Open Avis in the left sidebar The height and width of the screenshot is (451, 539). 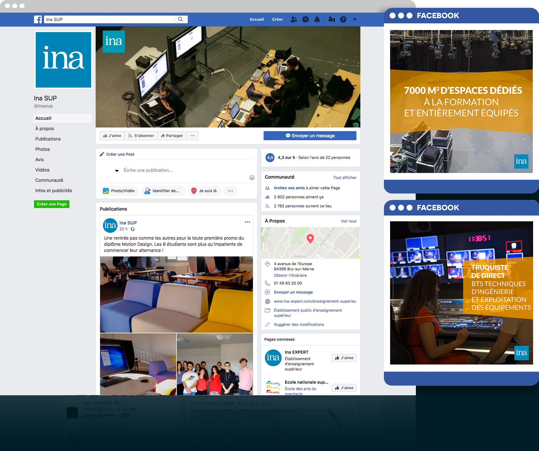tap(40, 160)
